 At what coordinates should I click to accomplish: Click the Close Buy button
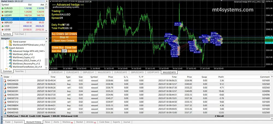pyautogui.click(x=58, y=47)
